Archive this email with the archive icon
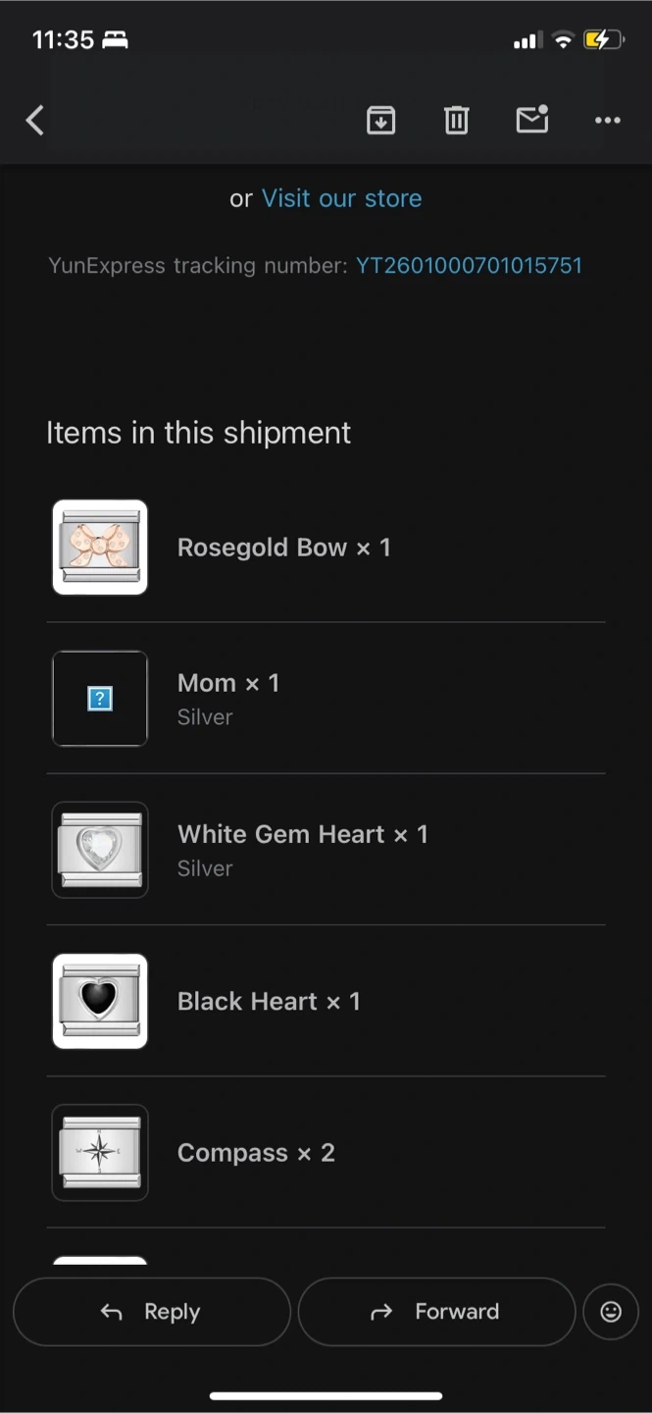Screen dimensions: 652x1413 380,121
